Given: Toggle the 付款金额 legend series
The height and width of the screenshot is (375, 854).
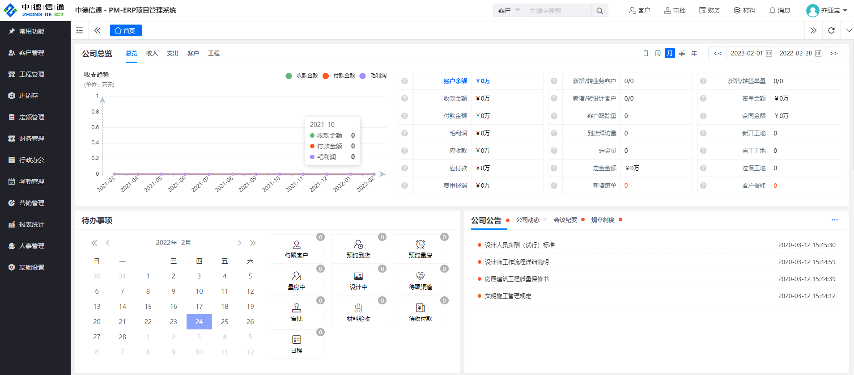Looking at the screenshot, I should (339, 76).
